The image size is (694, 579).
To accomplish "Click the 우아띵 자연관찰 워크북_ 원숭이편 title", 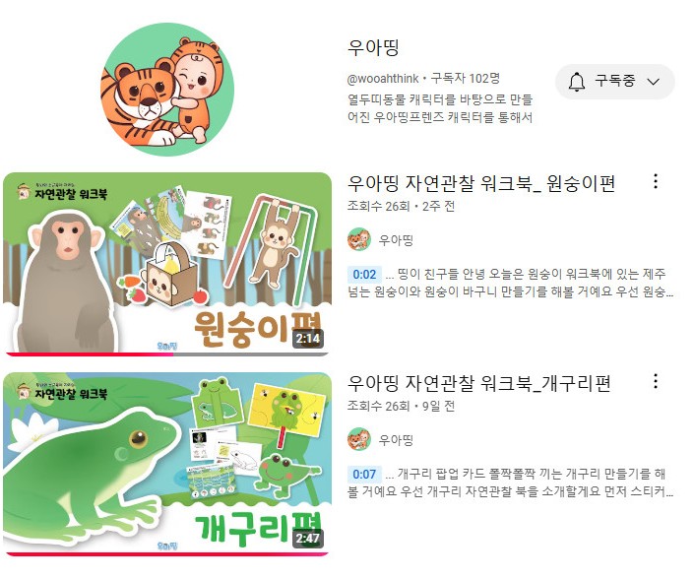I will click(x=481, y=183).
